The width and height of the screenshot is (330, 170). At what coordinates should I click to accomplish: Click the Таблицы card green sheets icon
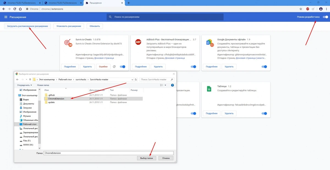coord(209,89)
